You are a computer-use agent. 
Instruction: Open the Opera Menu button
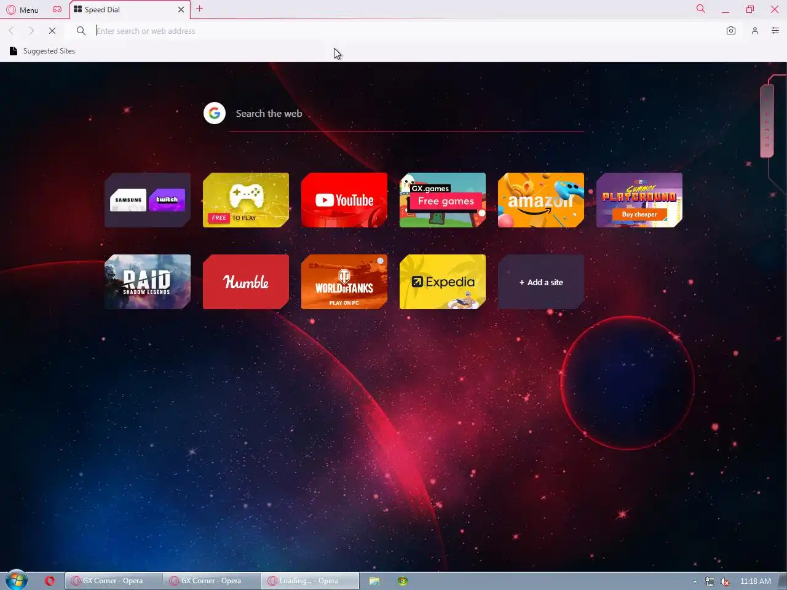coord(23,10)
